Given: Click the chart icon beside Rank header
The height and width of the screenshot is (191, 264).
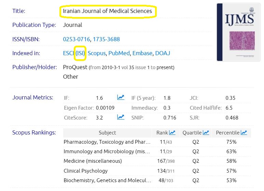Looking at the screenshot, I should coord(172,133).
